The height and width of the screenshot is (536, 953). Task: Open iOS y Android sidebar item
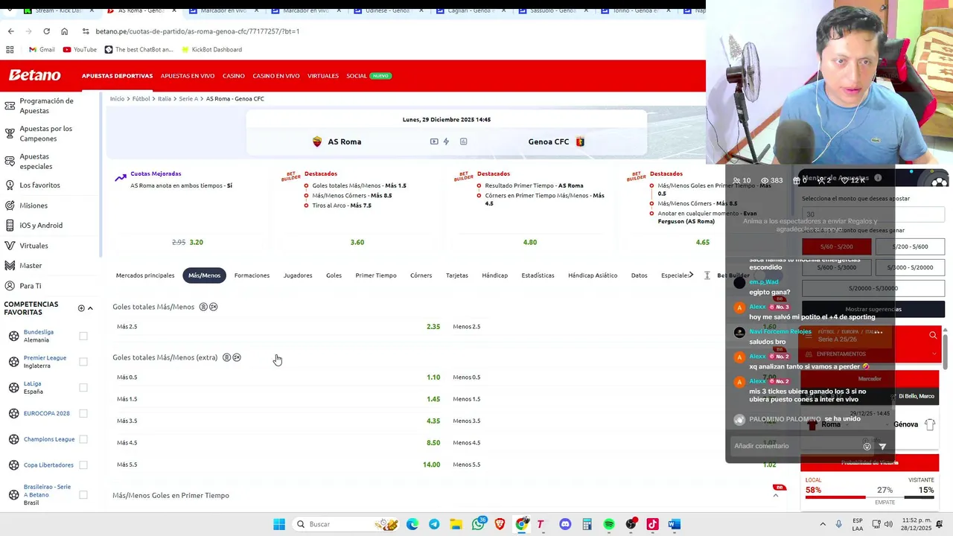pyautogui.click(x=41, y=226)
